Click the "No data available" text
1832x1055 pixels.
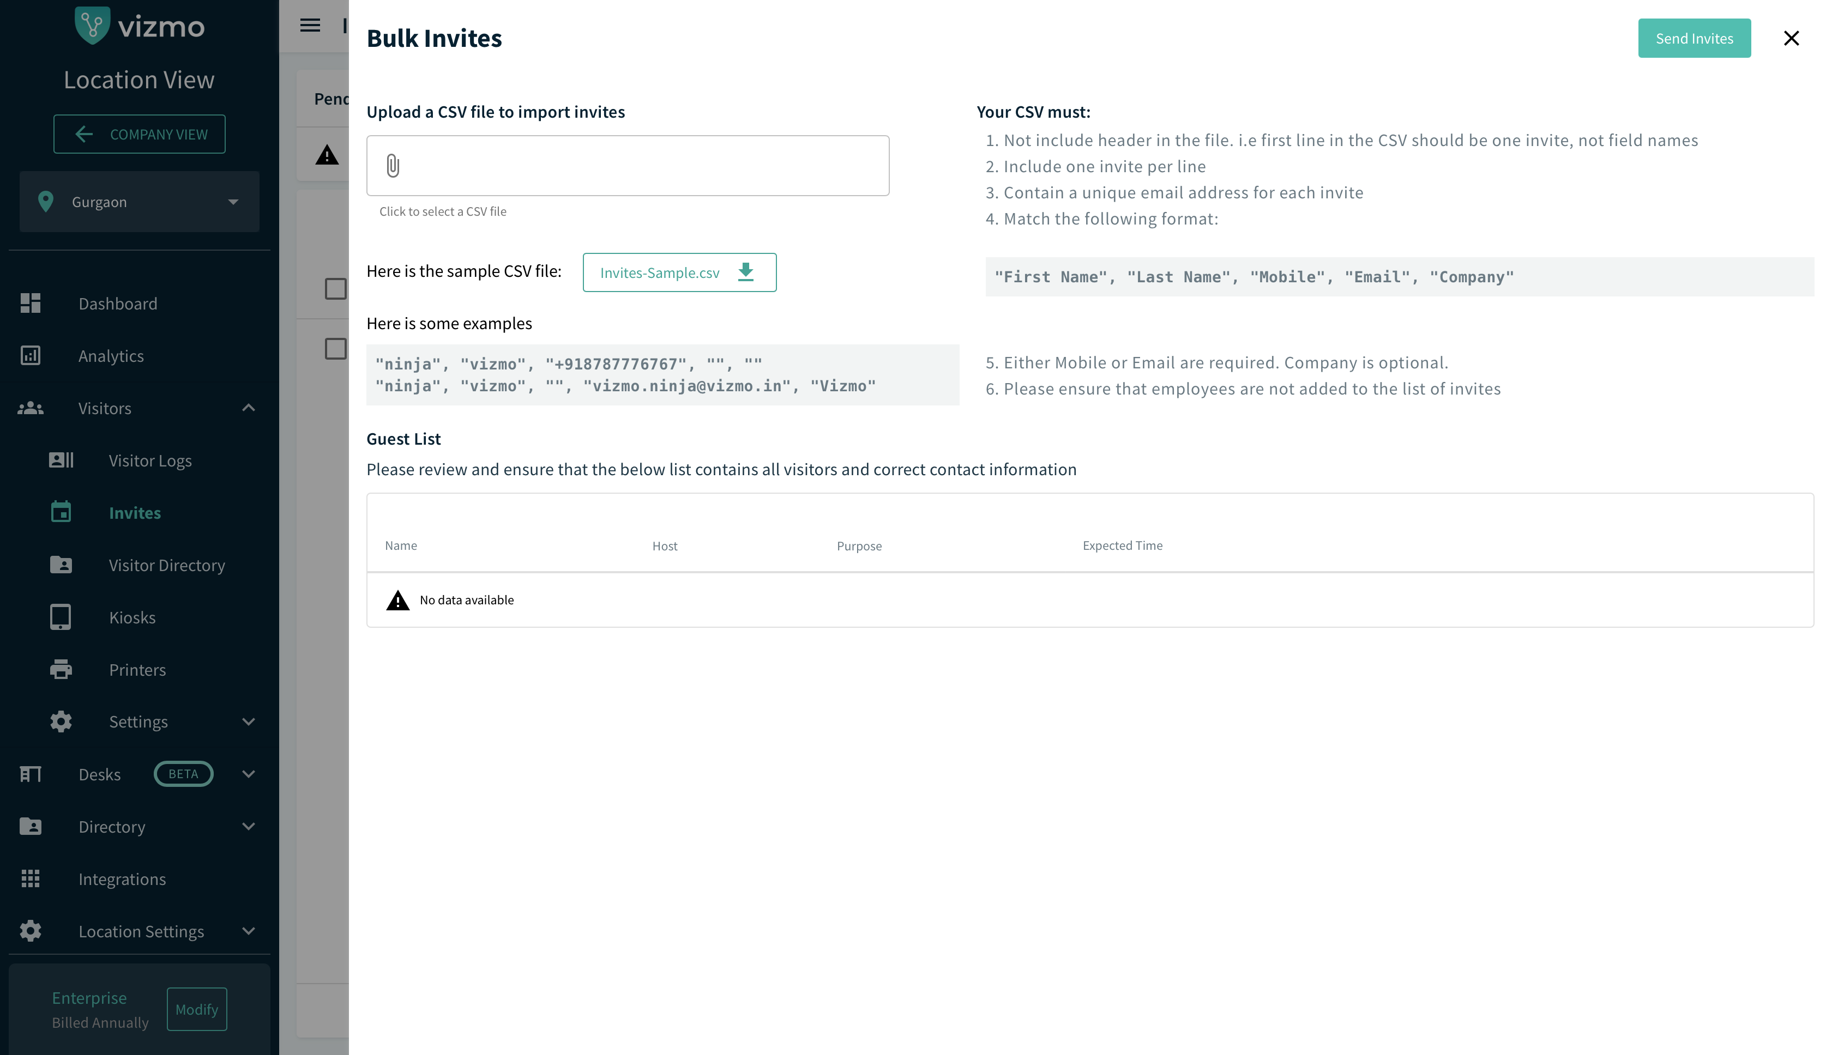click(467, 600)
